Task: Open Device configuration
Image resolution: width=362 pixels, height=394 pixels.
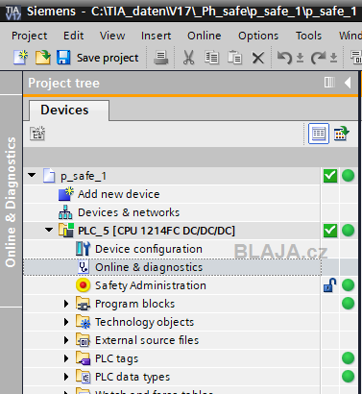Action: click(x=149, y=249)
